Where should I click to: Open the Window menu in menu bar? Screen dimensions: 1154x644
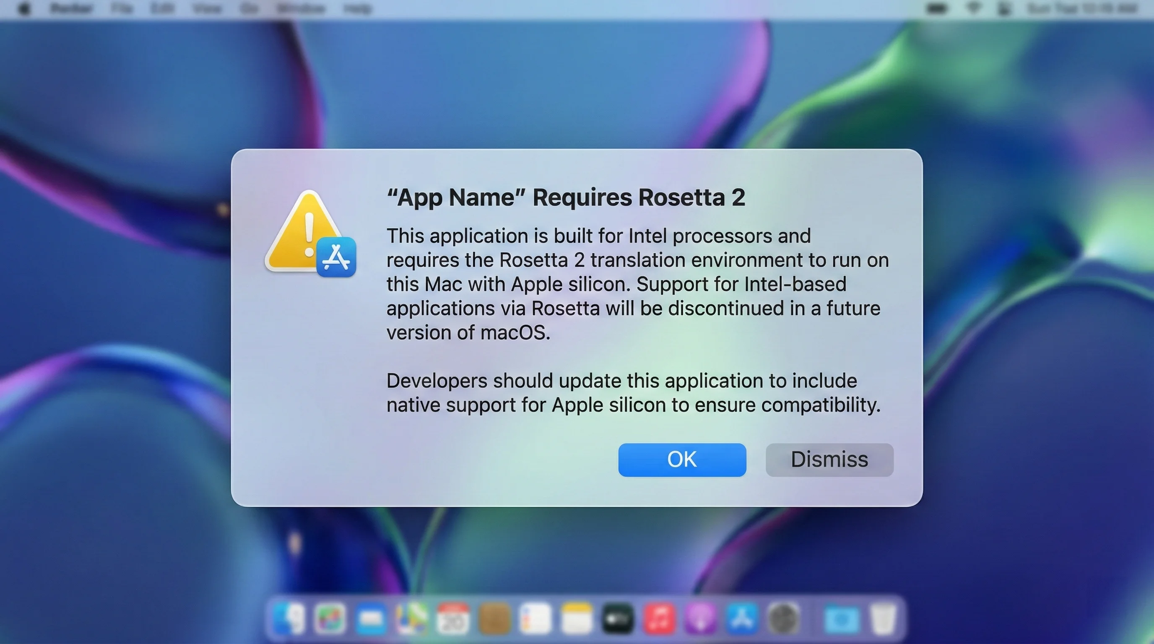pos(301,8)
